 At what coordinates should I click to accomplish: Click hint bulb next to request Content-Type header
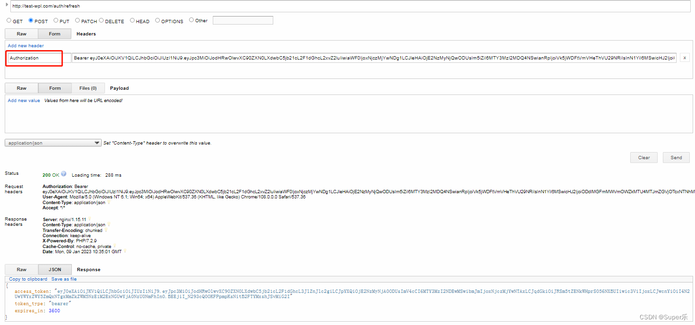pyautogui.click(x=109, y=202)
